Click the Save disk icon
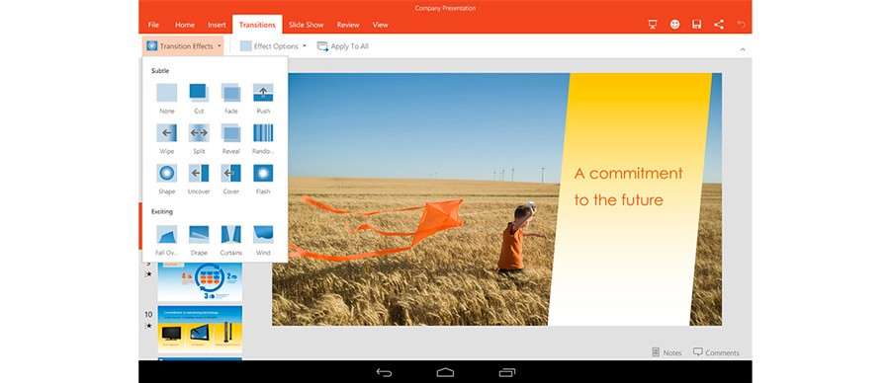Image resolution: width=890 pixels, height=383 pixels. pyautogui.click(x=696, y=25)
